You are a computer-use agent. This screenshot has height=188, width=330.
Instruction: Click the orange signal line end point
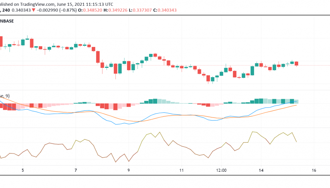click(297, 105)
